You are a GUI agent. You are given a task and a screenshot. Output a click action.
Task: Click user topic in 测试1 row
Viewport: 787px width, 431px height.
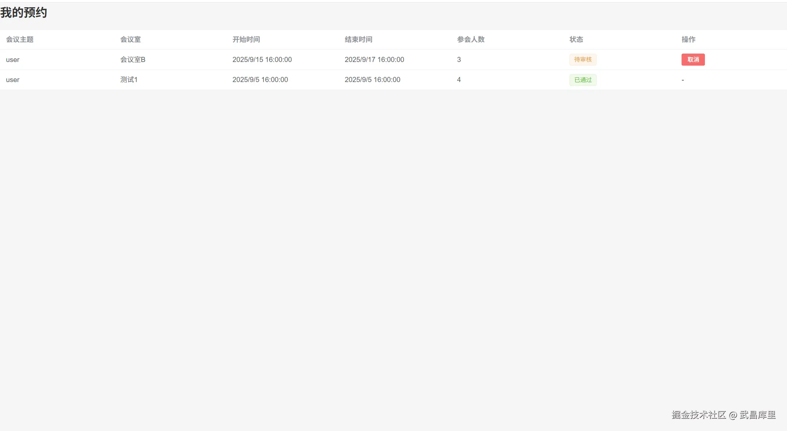click(13, 80)
